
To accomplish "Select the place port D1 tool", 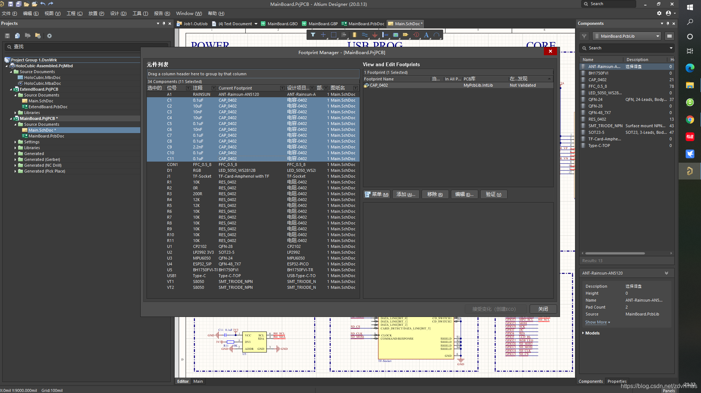I will (405, 35).
